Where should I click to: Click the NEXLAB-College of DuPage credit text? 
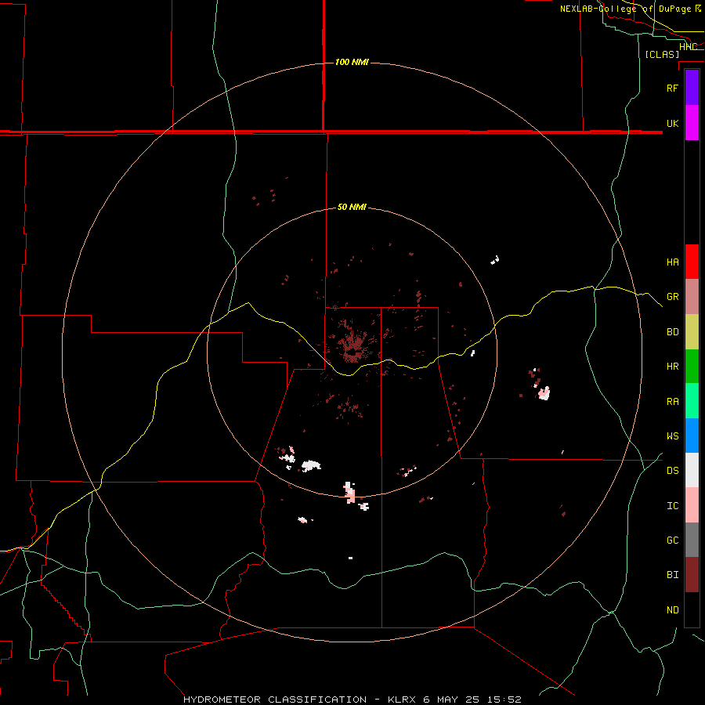coord(631,9)
